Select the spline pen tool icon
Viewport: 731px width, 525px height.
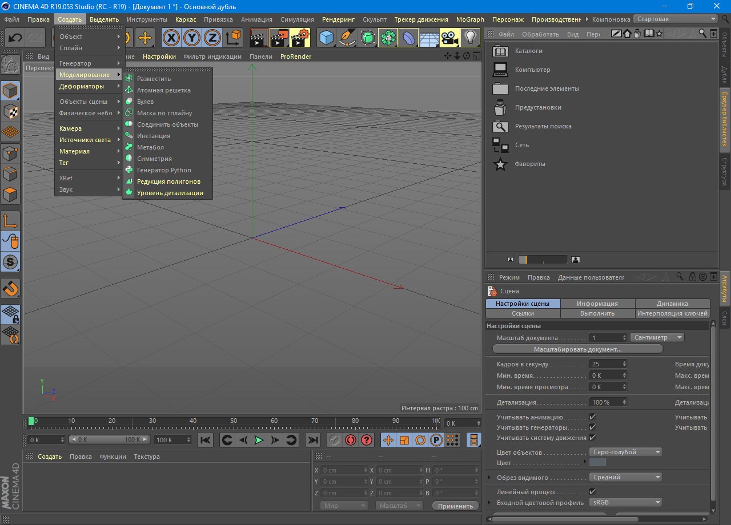(x=347, y=38)
